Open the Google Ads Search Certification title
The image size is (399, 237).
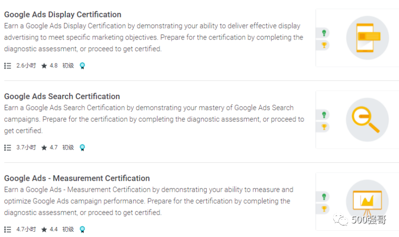click(x=62, y=96)
